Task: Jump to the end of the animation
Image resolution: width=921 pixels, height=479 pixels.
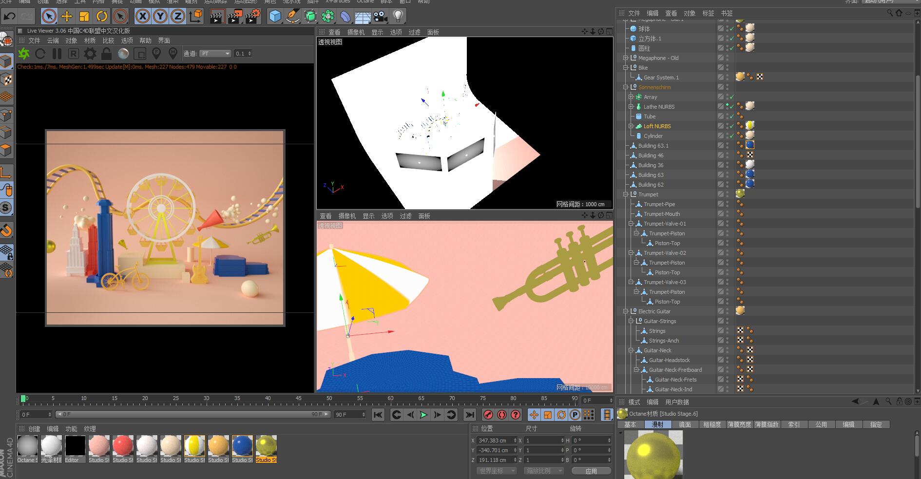Action: click(x=469, y=415)
